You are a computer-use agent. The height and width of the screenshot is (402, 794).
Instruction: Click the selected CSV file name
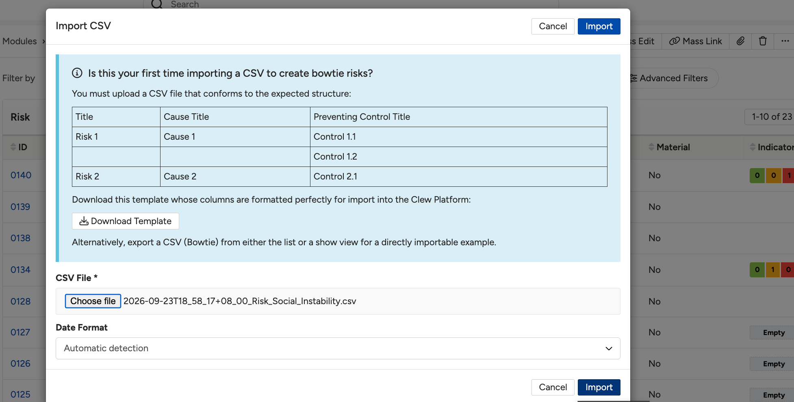click(240, 301)
